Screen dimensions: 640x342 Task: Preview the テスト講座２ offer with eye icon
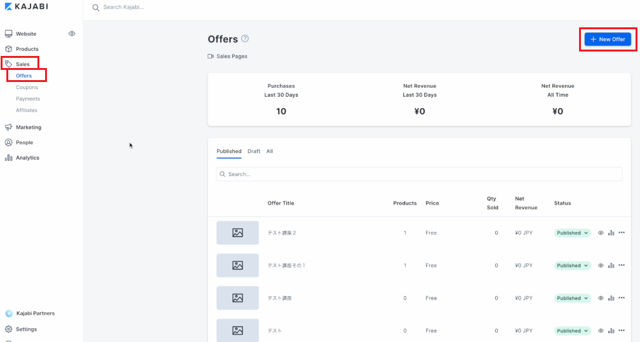tap(601, 233)
